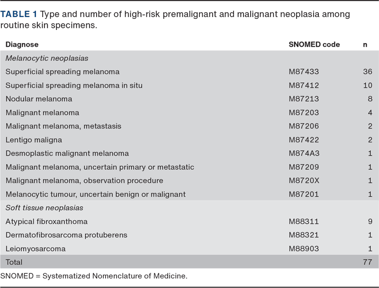Click SNOMED code M8720X
The width and height of the screenshot is (379, 288).
(304, 181)
